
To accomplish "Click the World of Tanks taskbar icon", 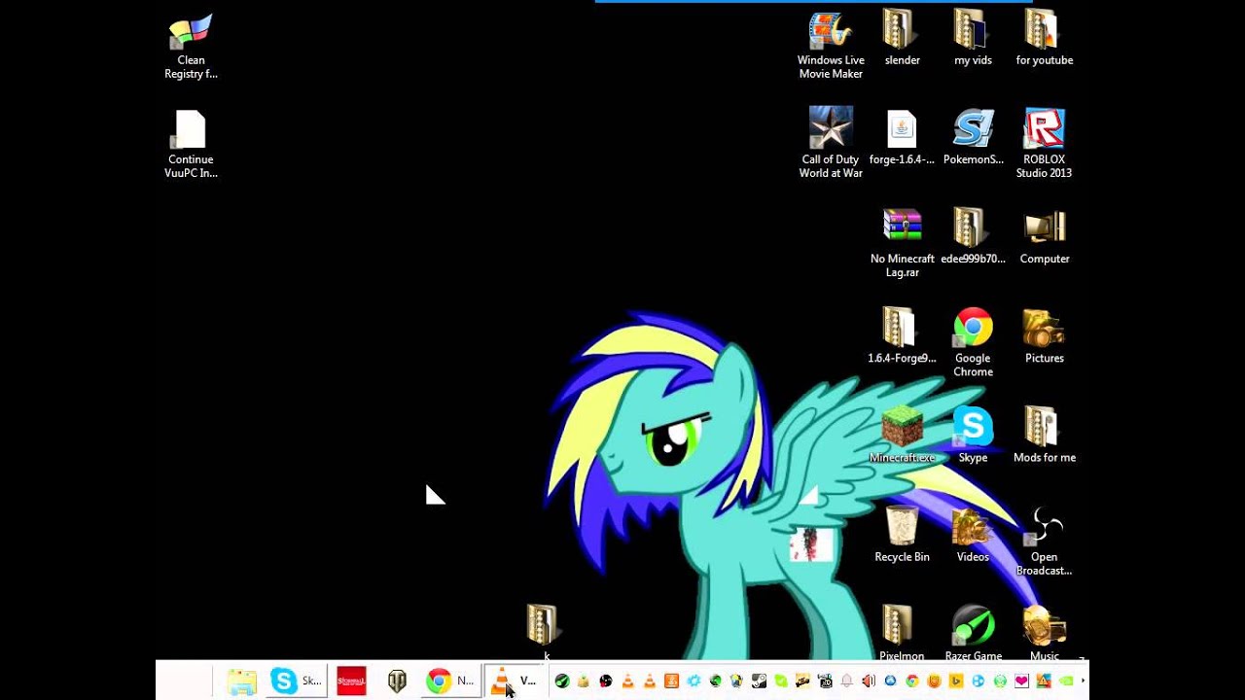I will 397,682.
